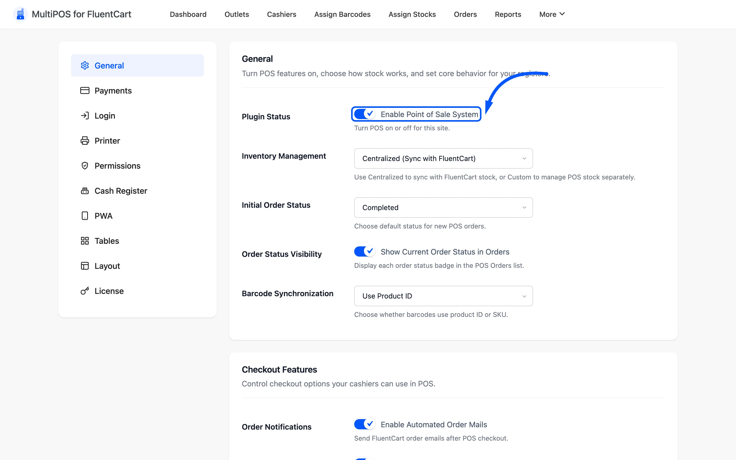
Task: Toggle Show Current Order Status in Orders
Action: tap(364, 252)
